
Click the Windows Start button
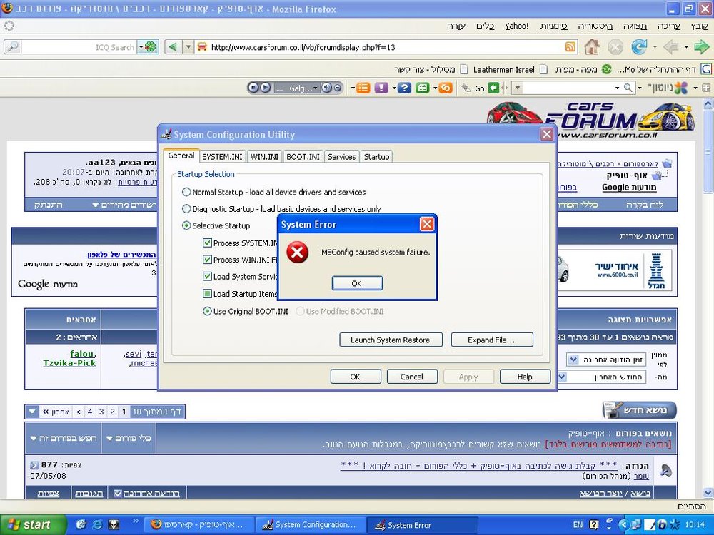[x=32, y=524]
